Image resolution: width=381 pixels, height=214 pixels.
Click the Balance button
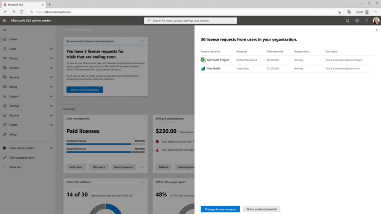[x=164, y=167]
